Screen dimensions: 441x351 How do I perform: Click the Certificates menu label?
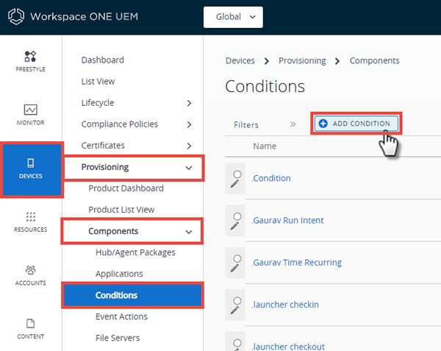point(103,146)
